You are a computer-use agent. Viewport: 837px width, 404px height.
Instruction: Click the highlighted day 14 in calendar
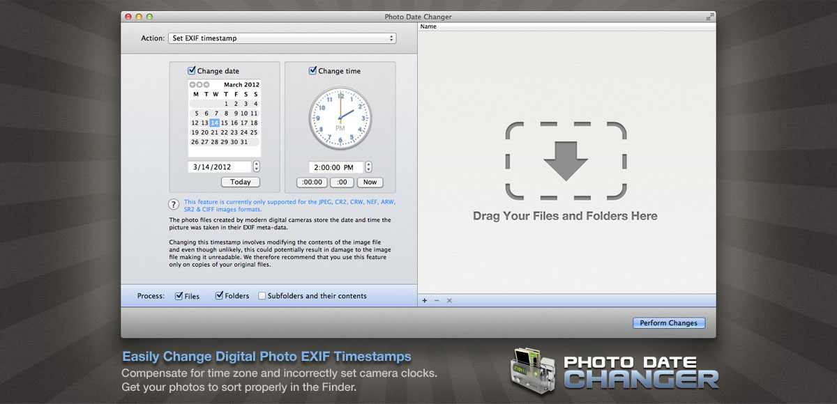point(215,123)
